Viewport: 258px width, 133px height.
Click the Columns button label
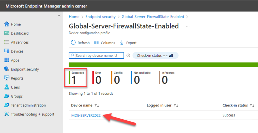click(108, 43)
